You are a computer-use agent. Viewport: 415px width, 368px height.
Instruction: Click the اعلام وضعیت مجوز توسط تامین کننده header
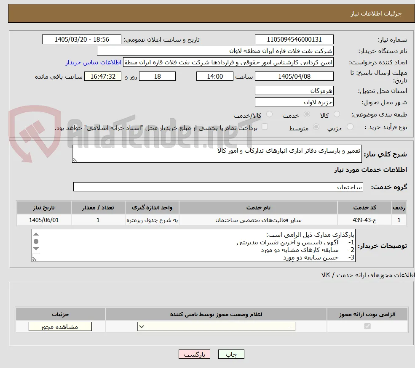click(x=216, y=314)
